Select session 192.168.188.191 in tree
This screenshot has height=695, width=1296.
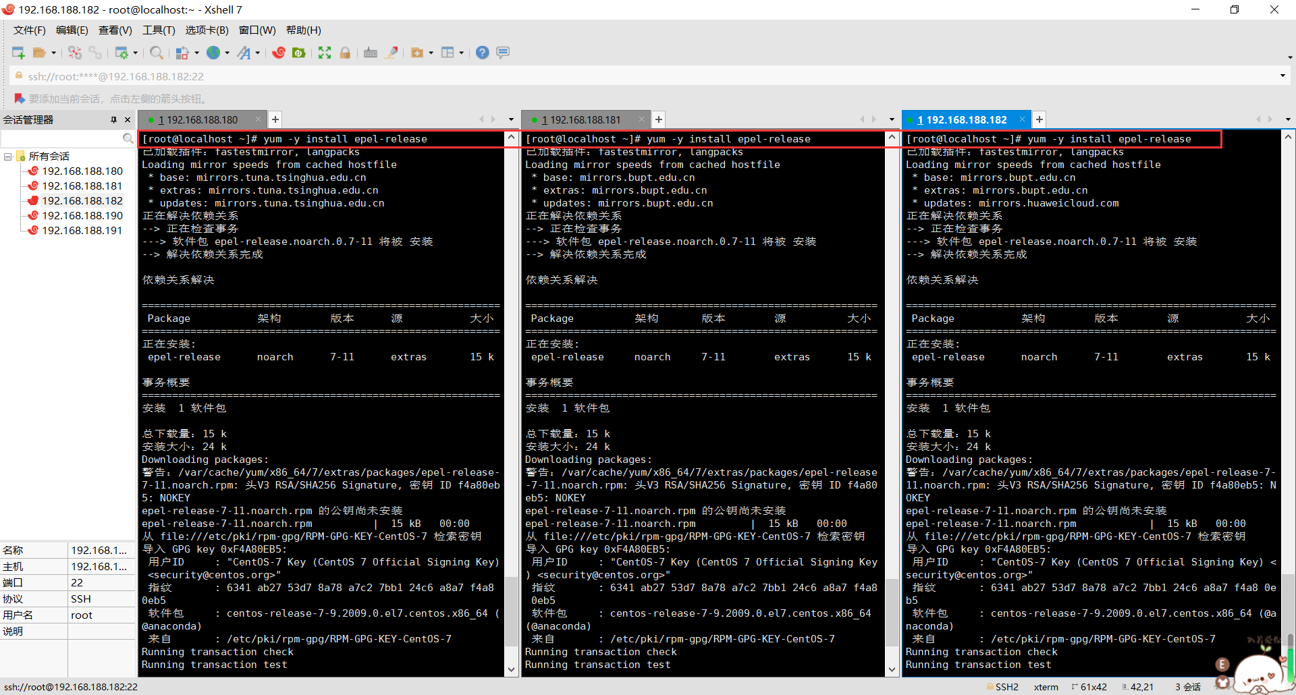pos(82,231)
